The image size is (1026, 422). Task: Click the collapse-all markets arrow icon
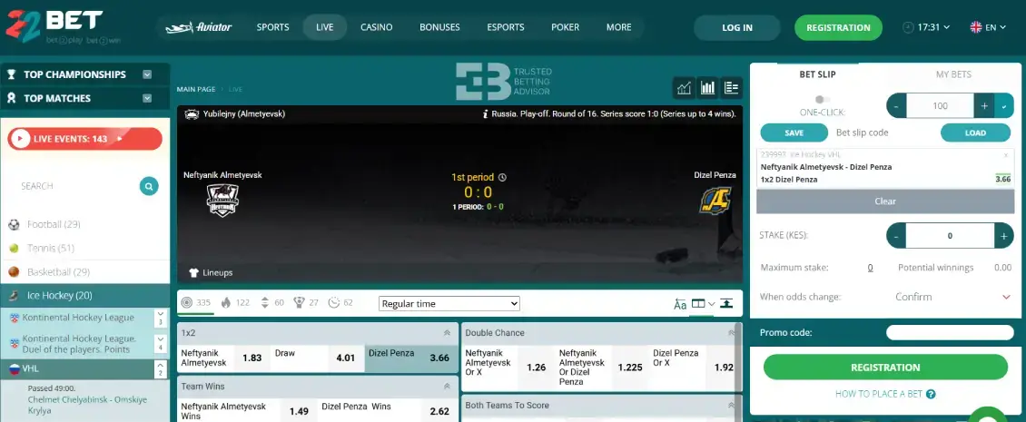(726, 304)
